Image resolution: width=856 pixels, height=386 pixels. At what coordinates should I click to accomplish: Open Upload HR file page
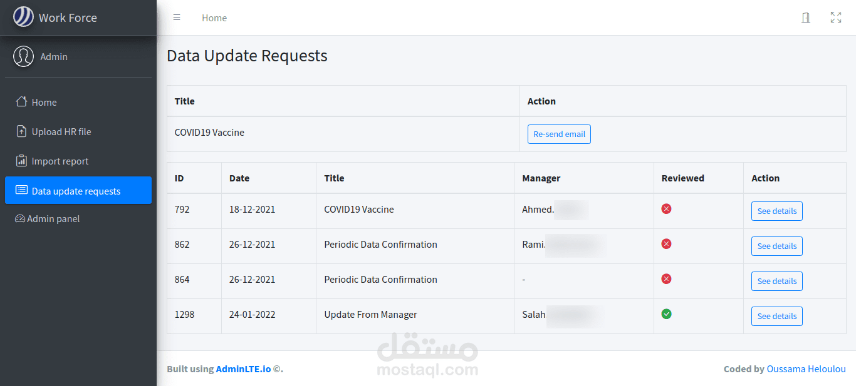coord(61,131)
